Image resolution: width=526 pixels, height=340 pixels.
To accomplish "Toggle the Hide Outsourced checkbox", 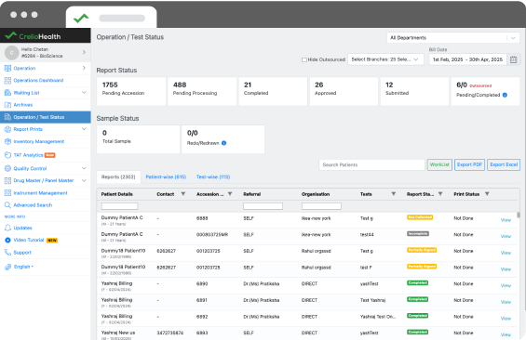I will (303, 59).
